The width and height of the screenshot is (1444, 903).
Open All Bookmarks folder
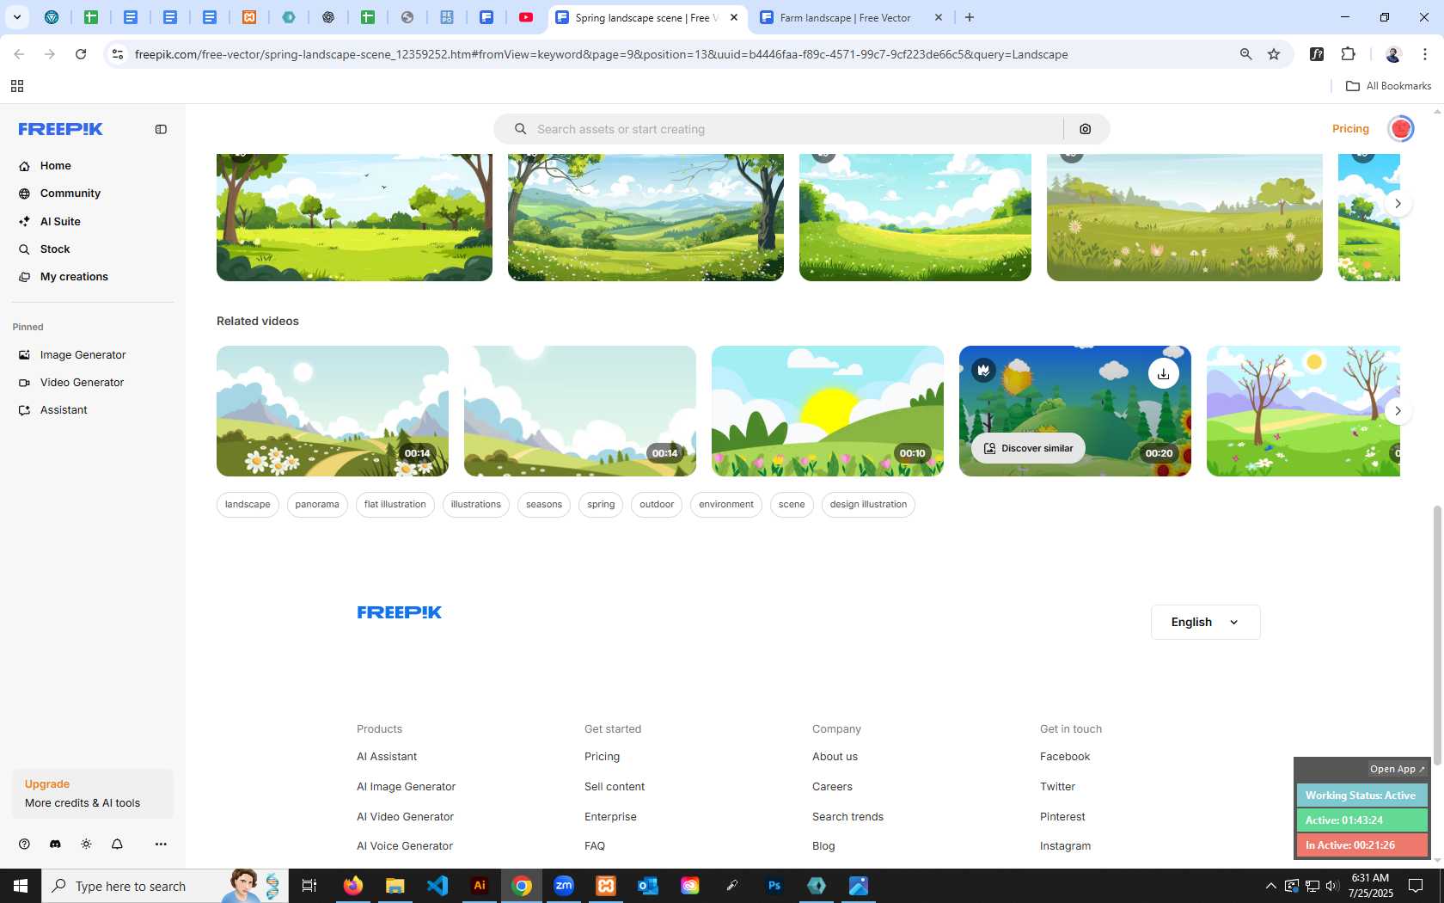coord(1388,86)
